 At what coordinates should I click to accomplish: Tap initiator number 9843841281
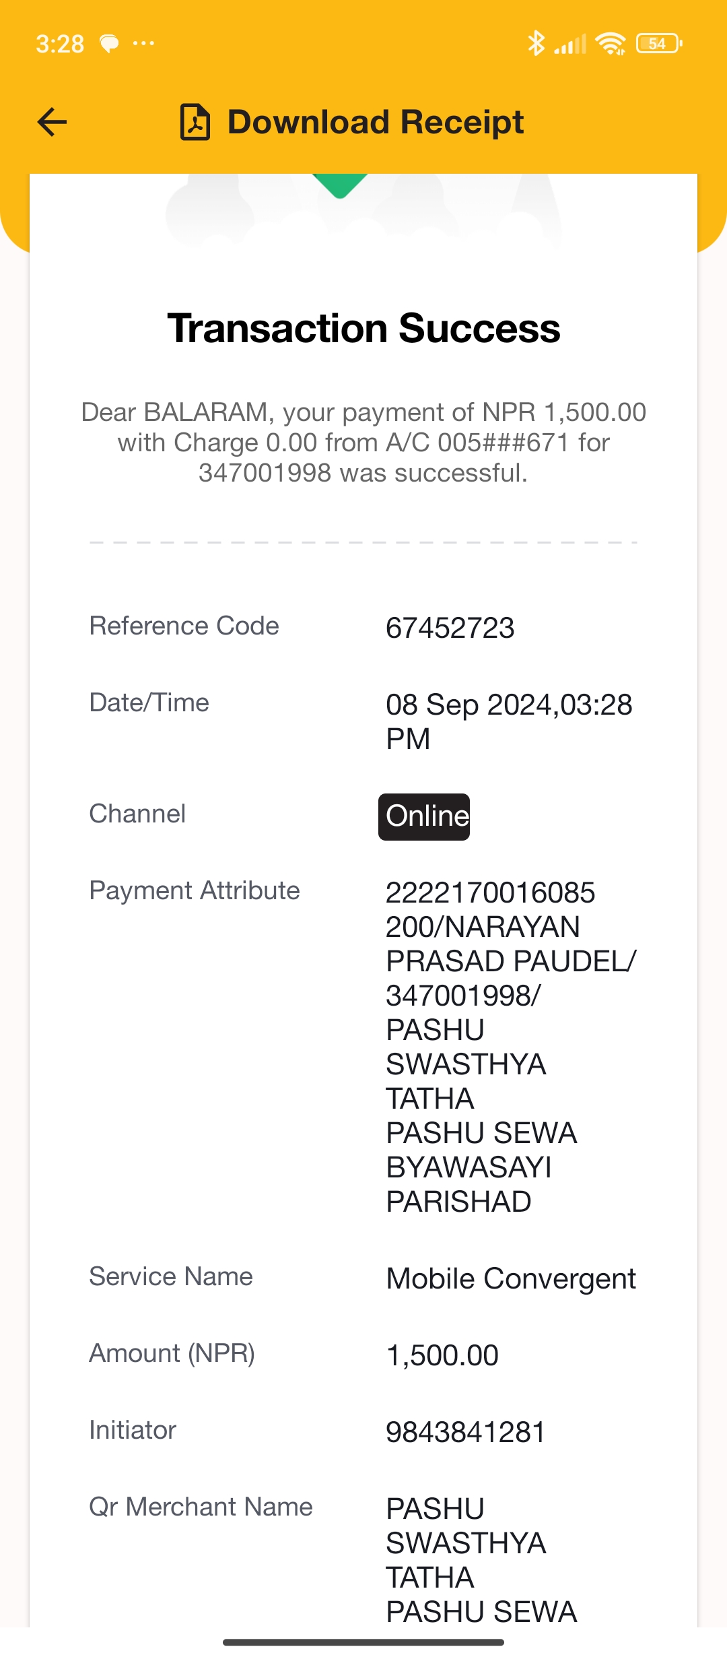tap(465, 1432)
